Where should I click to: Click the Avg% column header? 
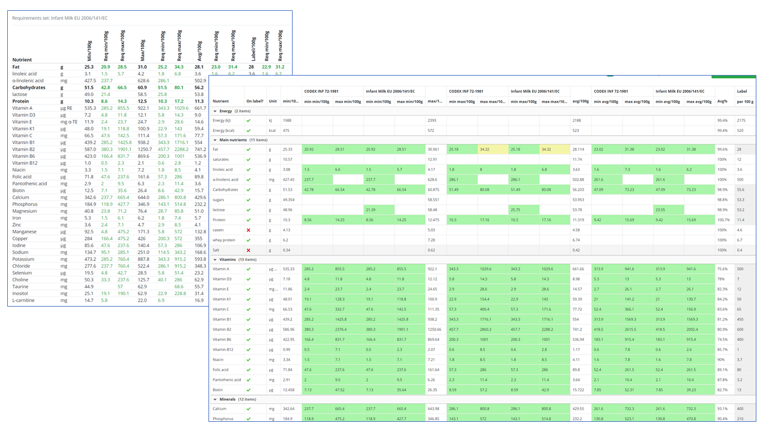[x=722, y=101]
